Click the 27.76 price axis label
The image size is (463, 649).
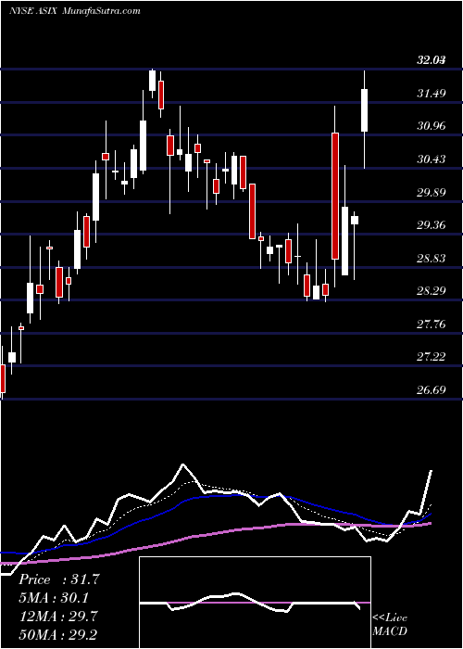coord(432,324)
